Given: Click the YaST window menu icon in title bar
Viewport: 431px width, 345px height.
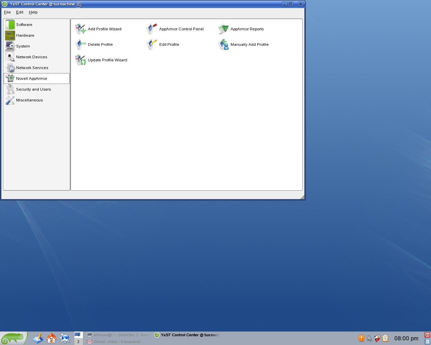Looking at the screenshot, I should (x=5, y=4).
